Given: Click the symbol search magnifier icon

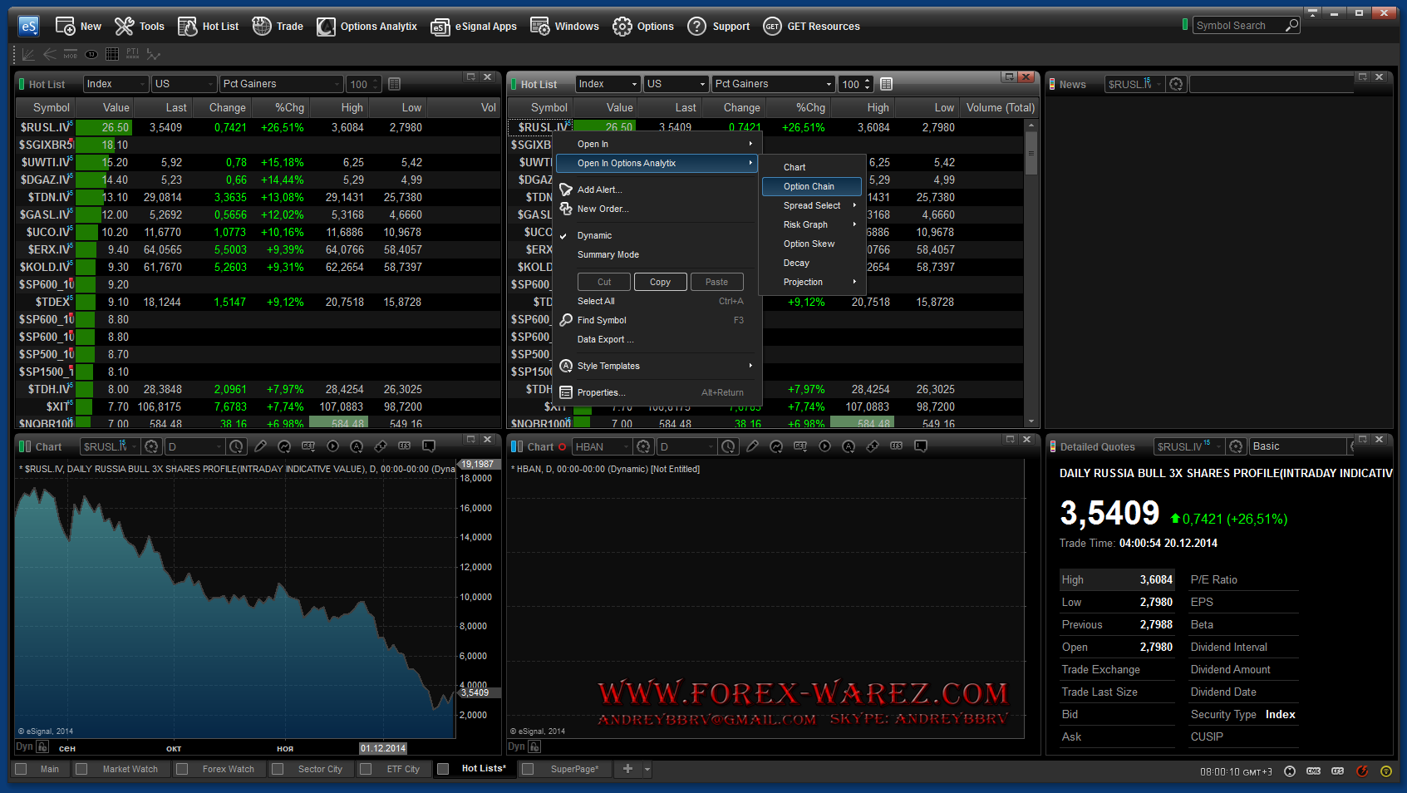Looking at the screenshot, I should pyautogui.click(x=1291, y=26).
